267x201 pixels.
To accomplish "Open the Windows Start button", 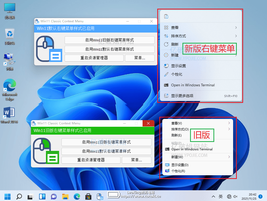I will click(x=8, y=197).
